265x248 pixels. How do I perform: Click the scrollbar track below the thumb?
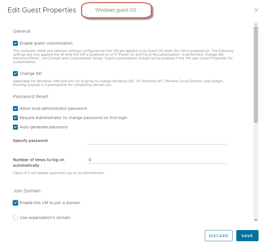(256, 170)
